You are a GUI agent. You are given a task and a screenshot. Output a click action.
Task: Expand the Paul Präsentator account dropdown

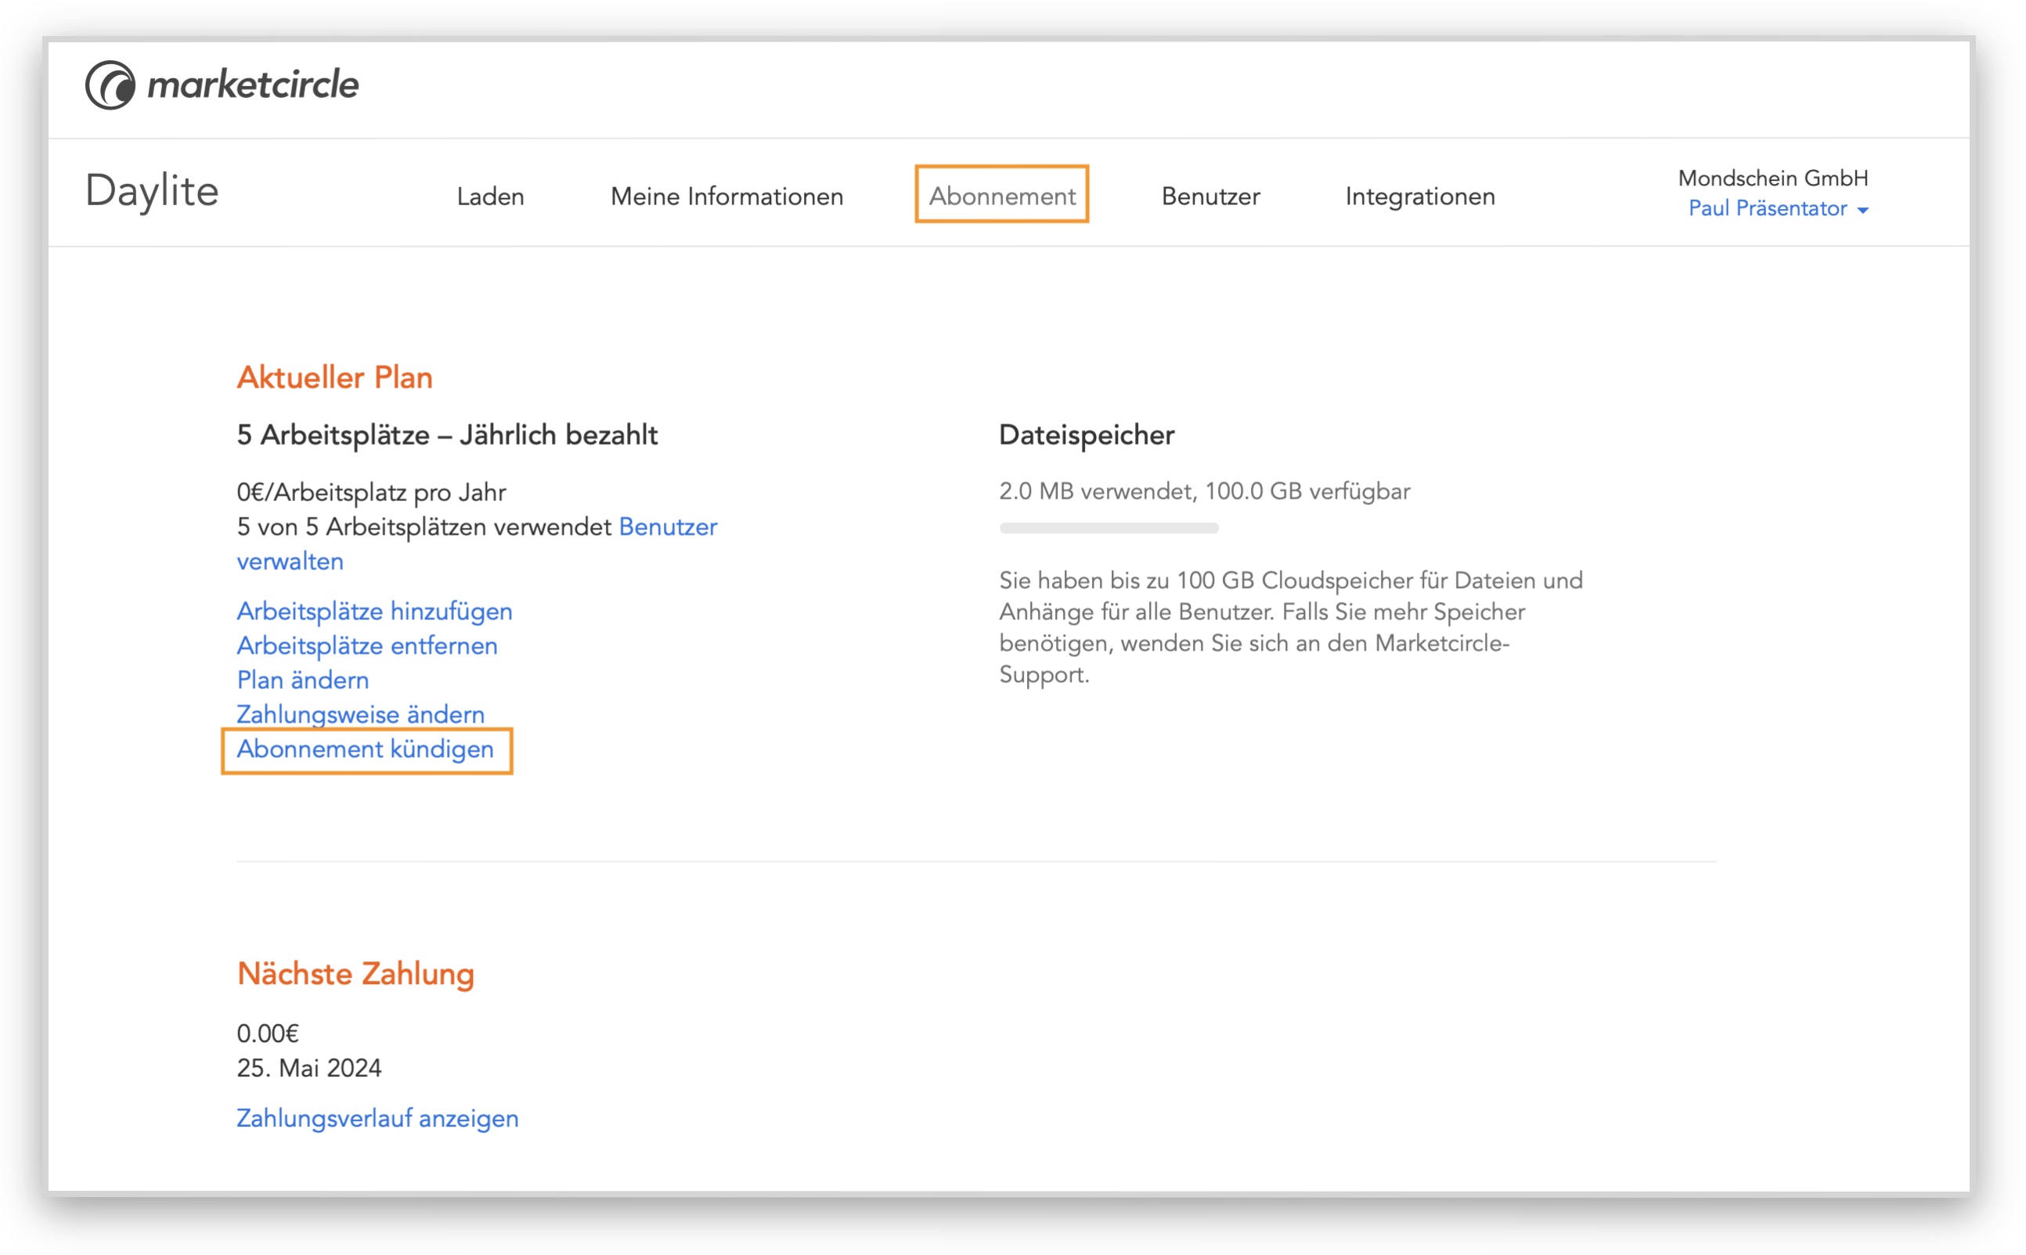coord(1778,208)
